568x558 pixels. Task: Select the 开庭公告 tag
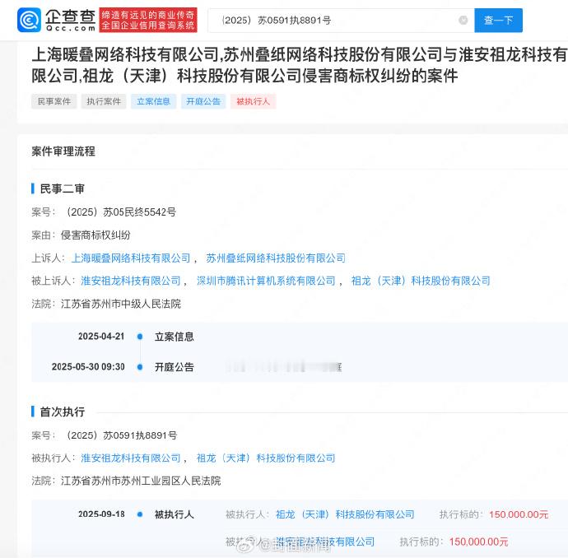coord(203,101)
